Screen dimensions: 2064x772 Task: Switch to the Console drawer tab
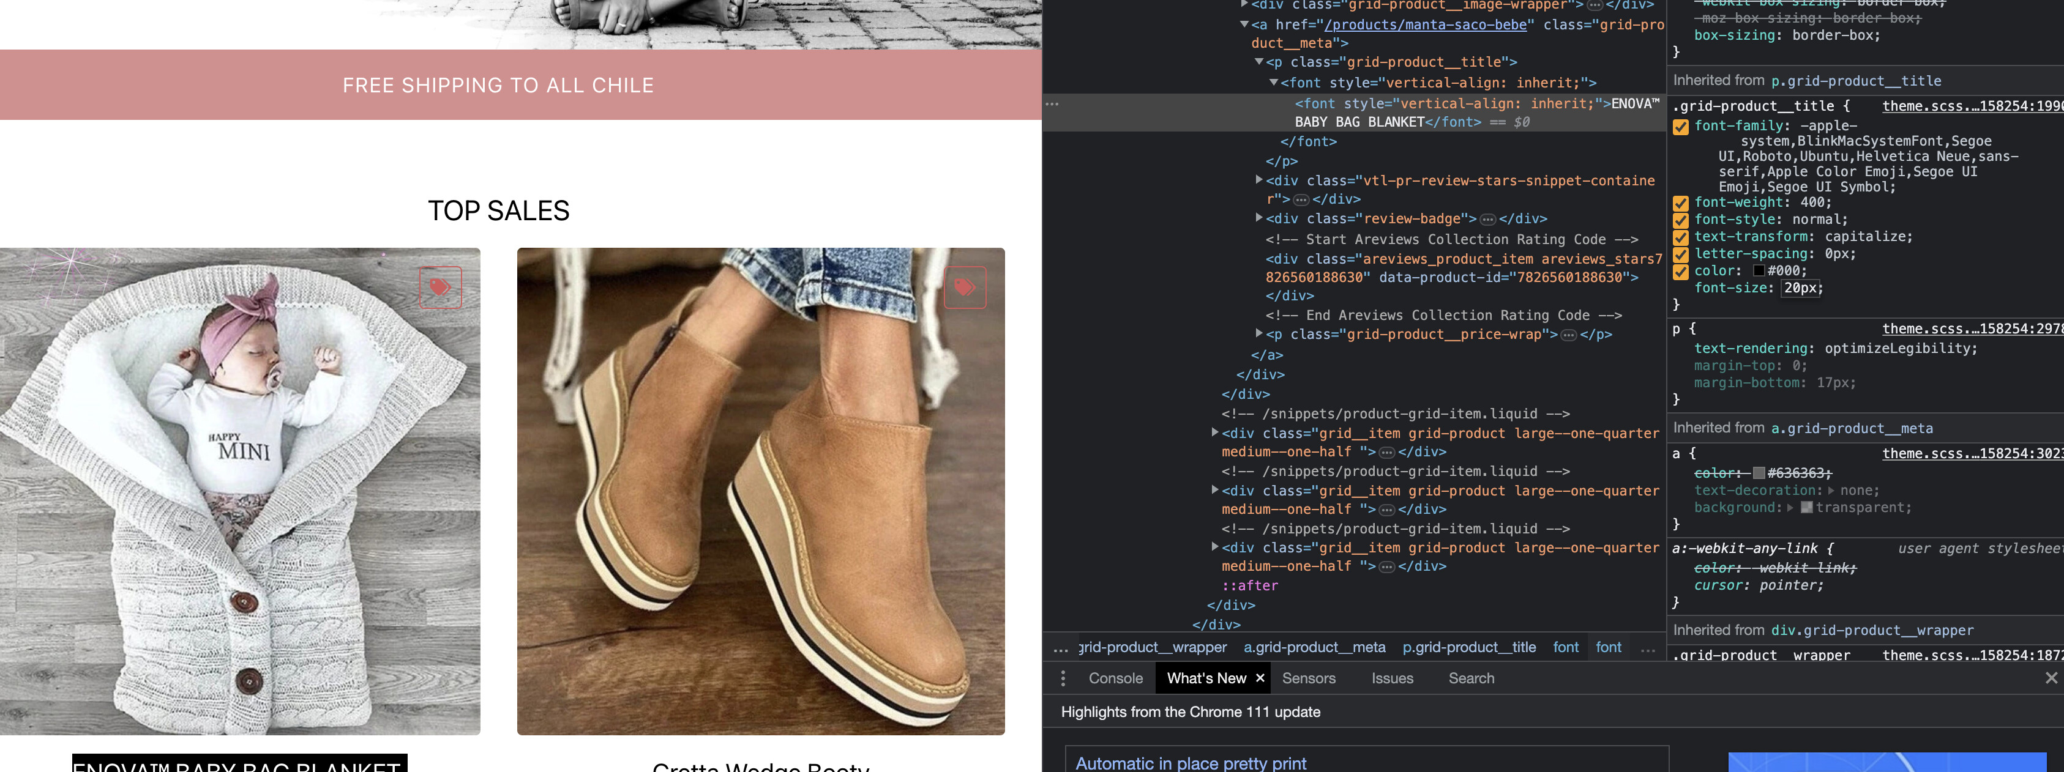[1115, 678]
